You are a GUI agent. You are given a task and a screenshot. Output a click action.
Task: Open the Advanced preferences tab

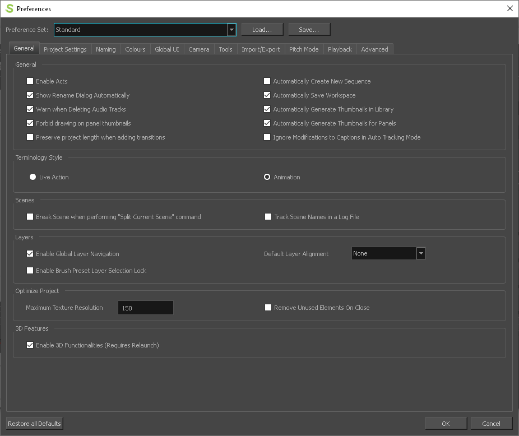[x=374, y=49]
